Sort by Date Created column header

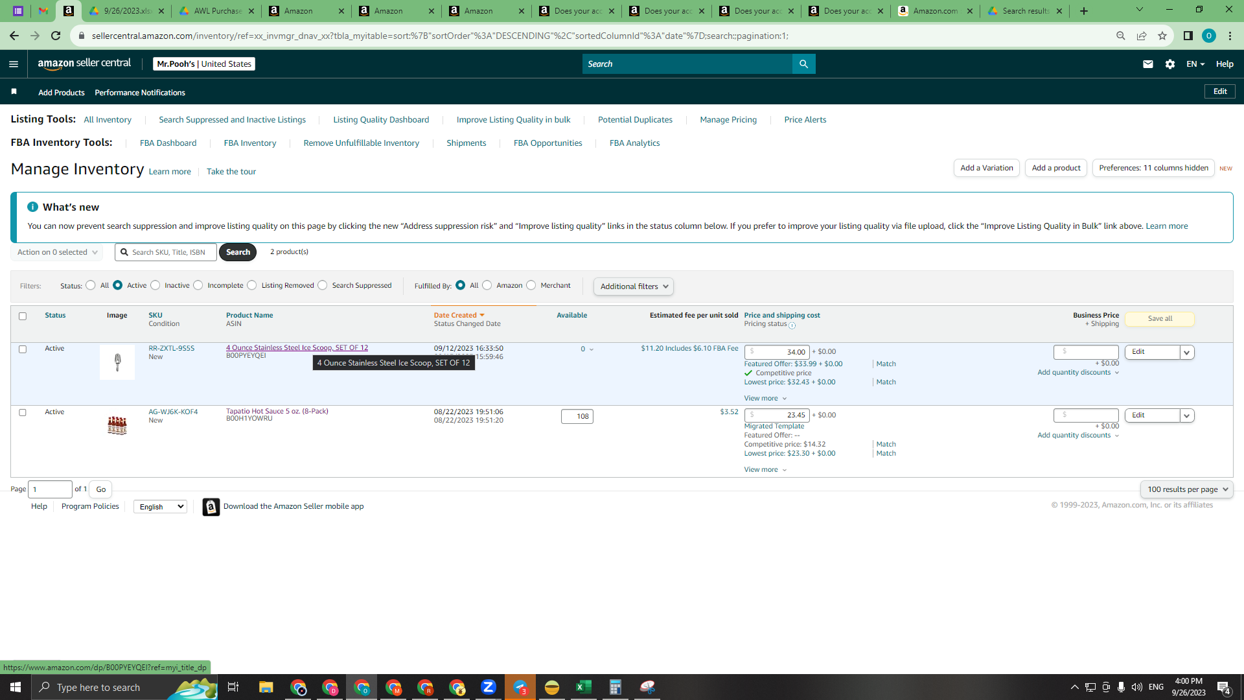tap(459, 316)
